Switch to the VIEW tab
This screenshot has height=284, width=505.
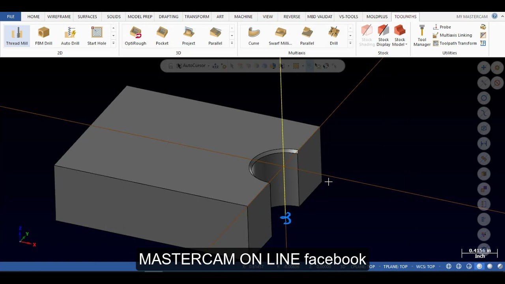click(x=268, y=17)
